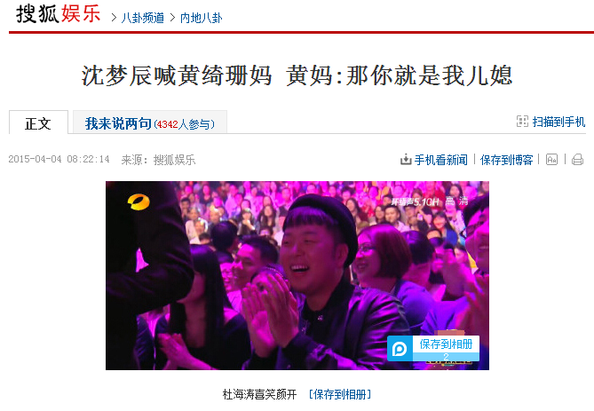The image size is (594, 411).
Task: Click the mobile news download icon
Action: (x=406, y=160)
